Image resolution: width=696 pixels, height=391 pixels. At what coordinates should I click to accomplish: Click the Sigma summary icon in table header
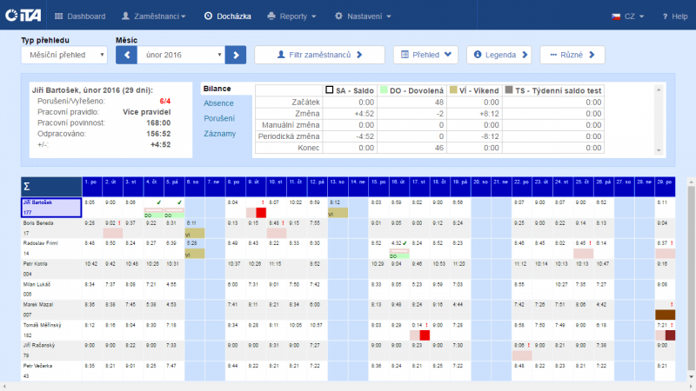click(27, 186)
